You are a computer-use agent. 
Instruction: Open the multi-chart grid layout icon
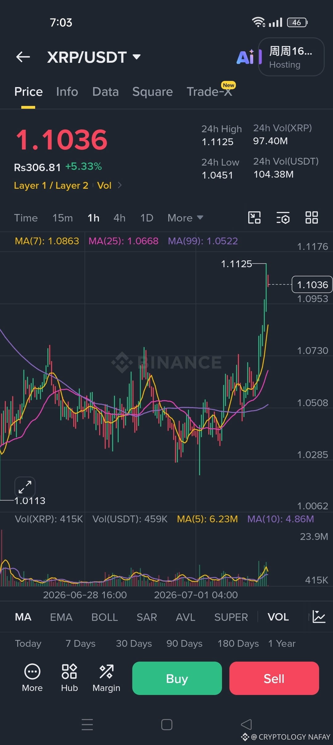[x=311, y=217]
